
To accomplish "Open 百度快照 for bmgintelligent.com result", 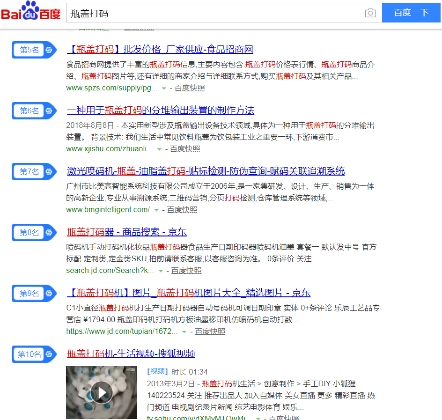I will [182, 210].
